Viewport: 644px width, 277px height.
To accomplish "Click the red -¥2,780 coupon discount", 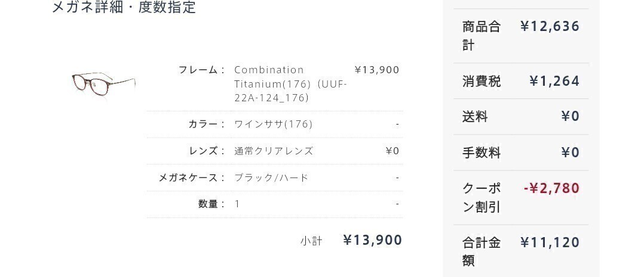I will [551, 189].
